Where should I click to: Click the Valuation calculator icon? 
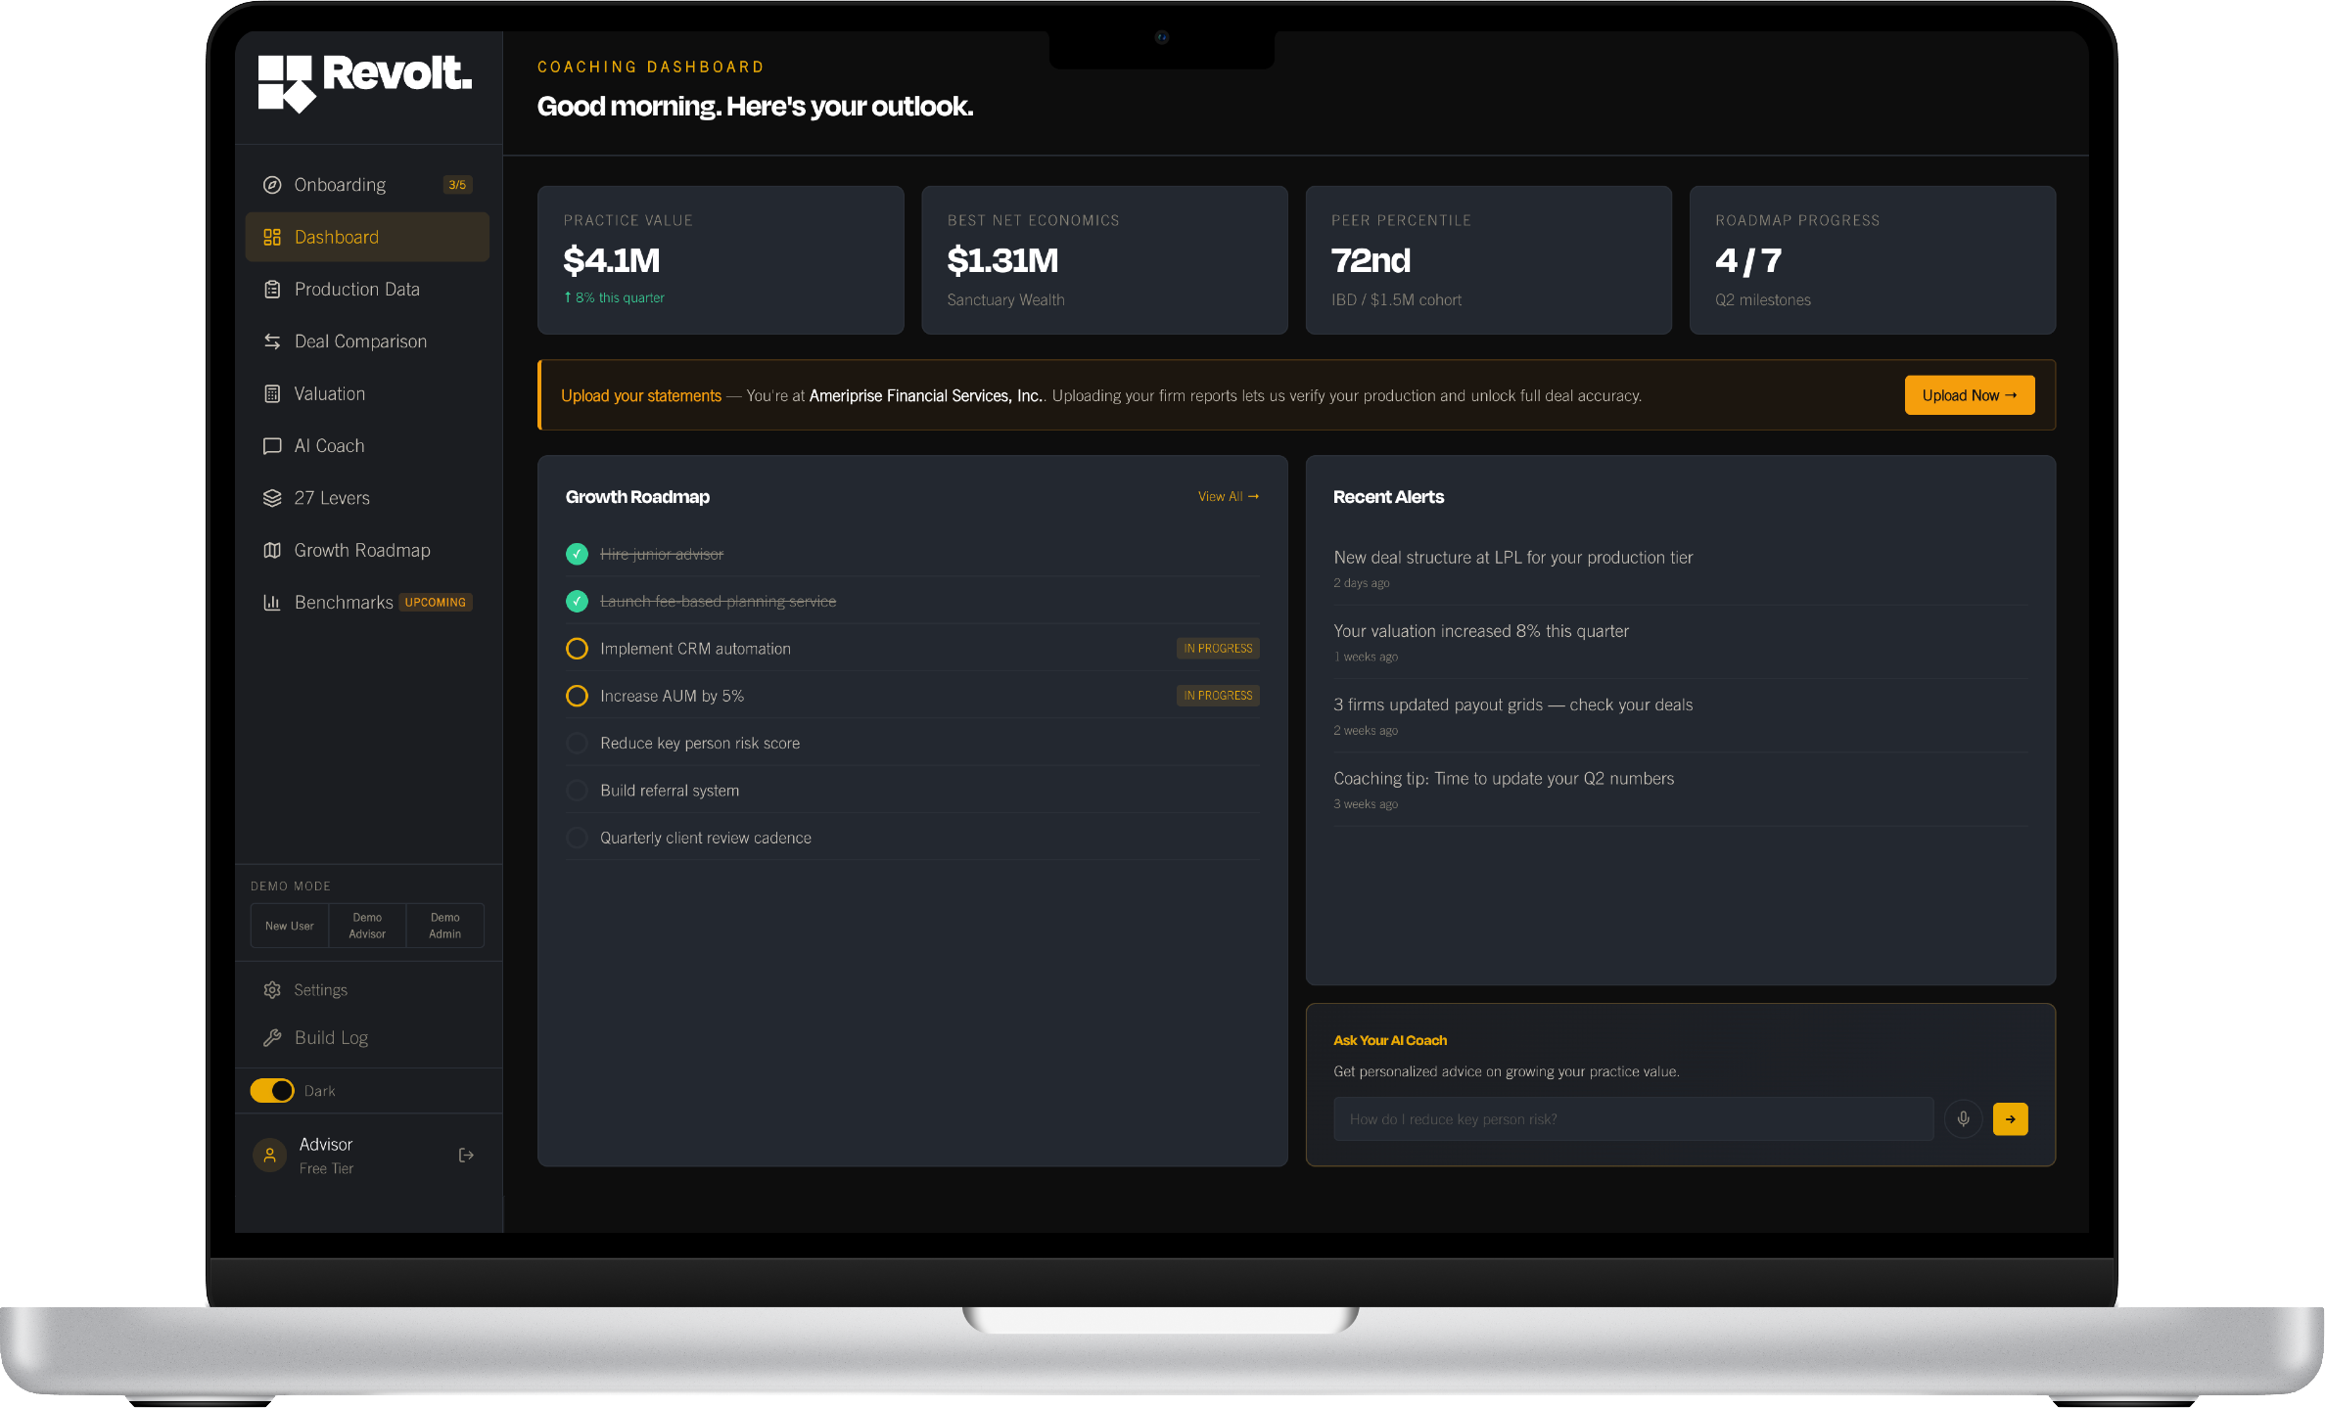pyautogui.click(x=272, y=393)
